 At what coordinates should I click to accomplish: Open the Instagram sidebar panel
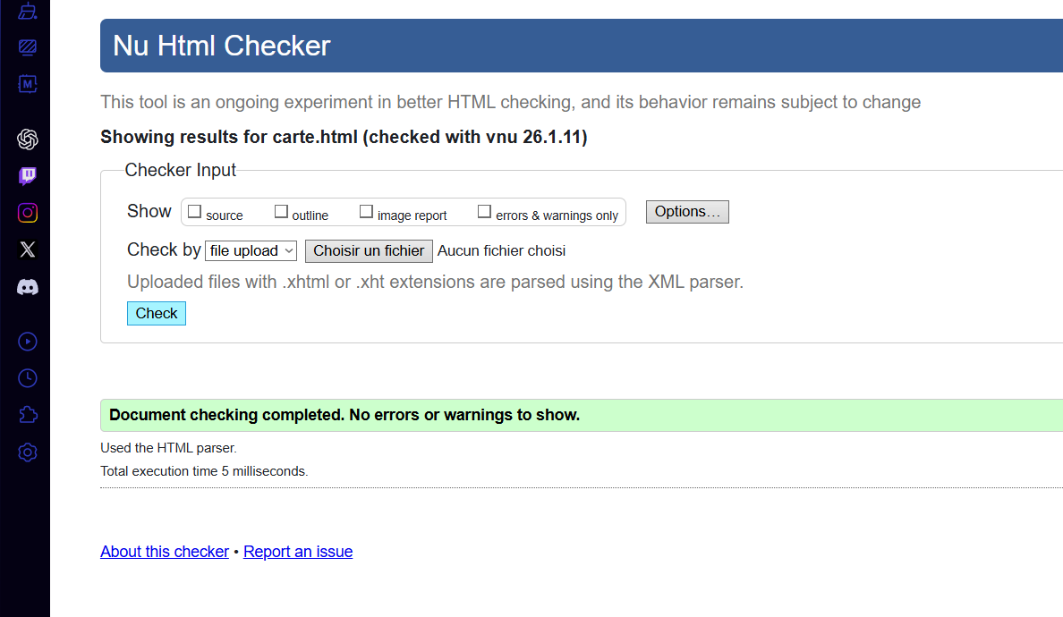point(28,213)
